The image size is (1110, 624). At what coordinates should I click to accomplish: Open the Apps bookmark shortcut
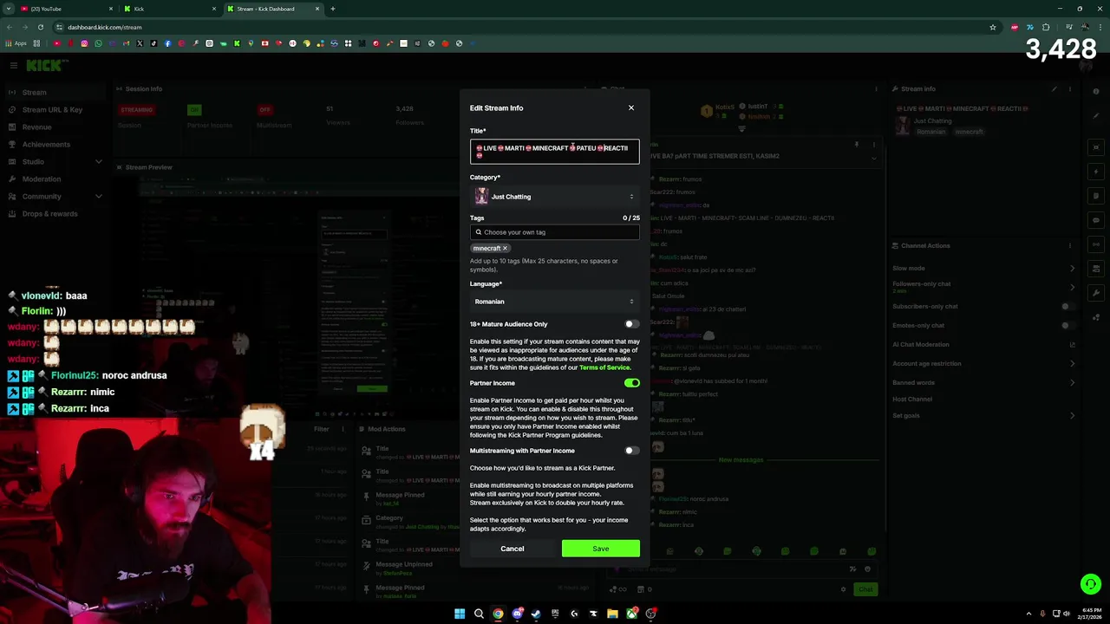tap(16, 43)
